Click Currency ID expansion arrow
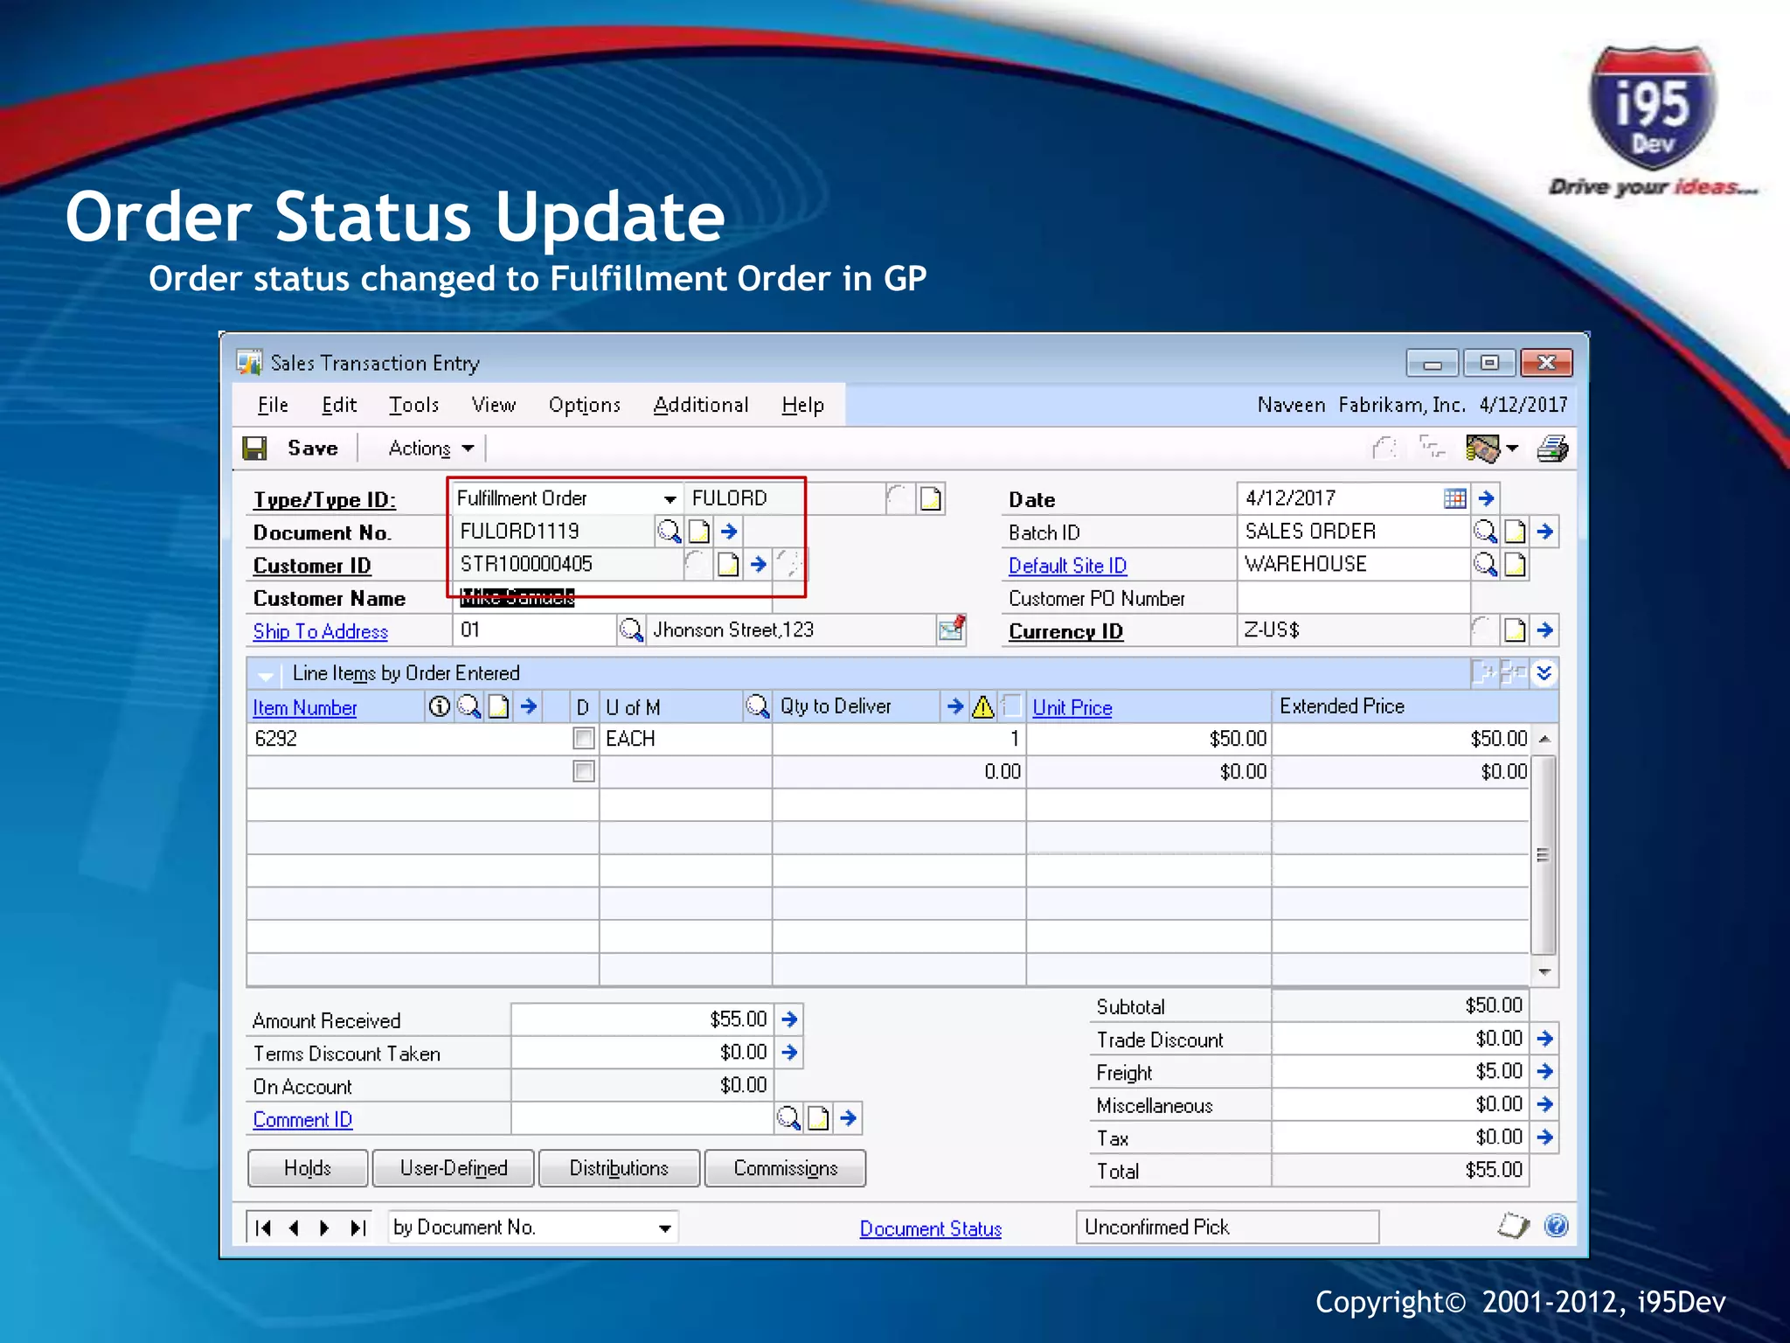The image size is (1790, 1343). 1544,630
